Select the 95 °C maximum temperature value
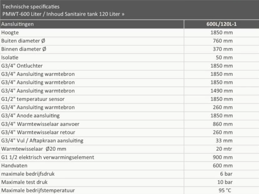 click(x=225, y=190)
